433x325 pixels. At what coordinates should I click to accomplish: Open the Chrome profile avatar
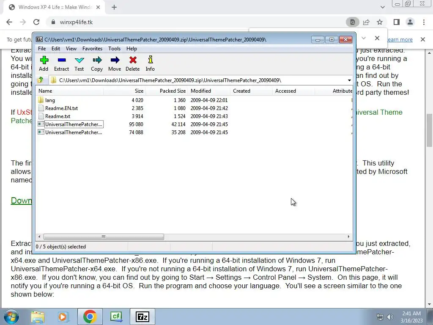pos(410,22)
